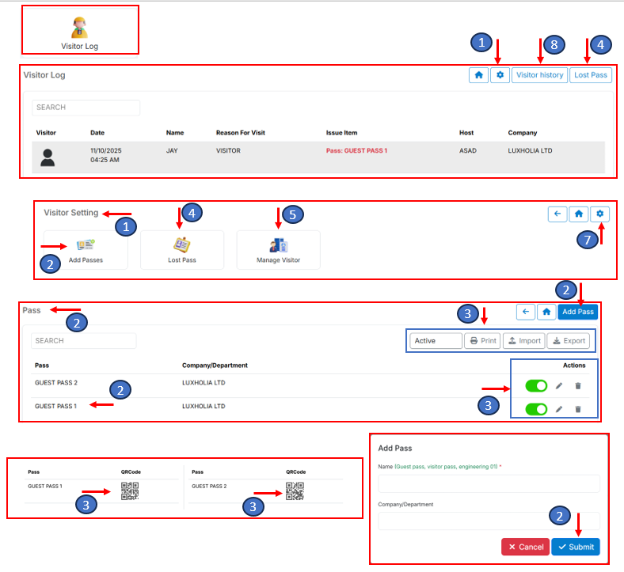The width and height of the screenshot is (624, 572).
Task: Go back using Visitor Setting arrow icon
Action: [x=557, y=214]
